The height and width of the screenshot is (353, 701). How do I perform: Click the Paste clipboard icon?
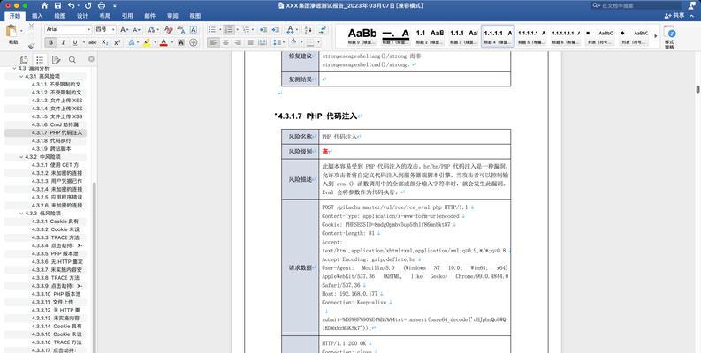point(12,32)
